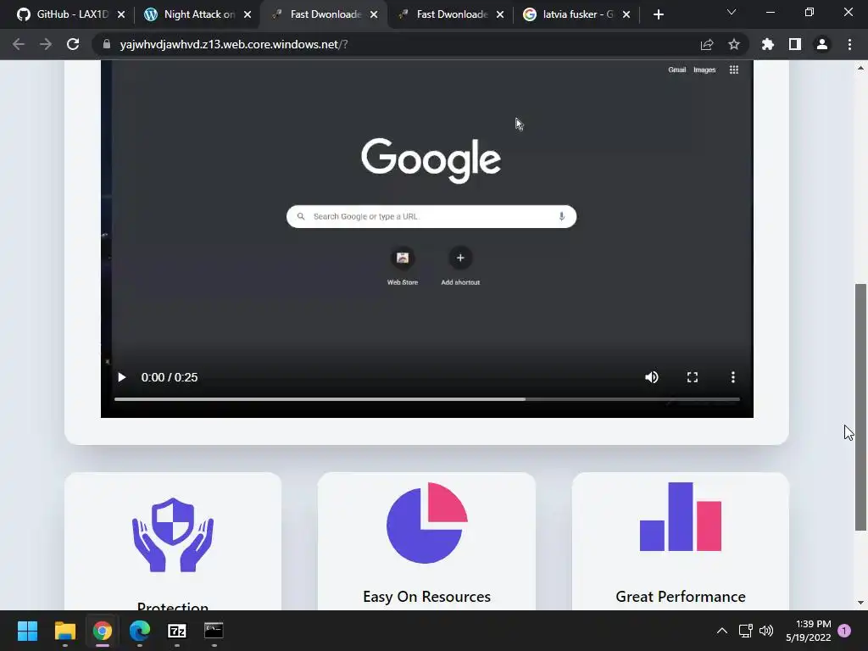Bookmark this page with star
Screen dimensions: 868x651
coord(734,44)
